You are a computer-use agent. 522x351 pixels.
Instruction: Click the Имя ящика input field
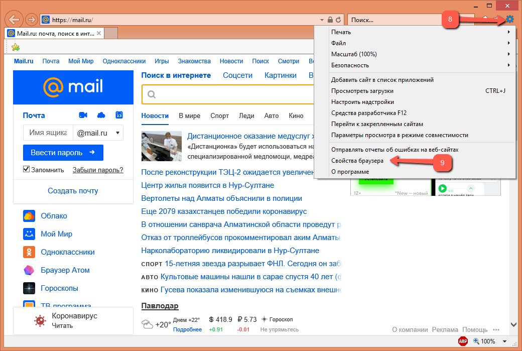[x=48, y=133]
